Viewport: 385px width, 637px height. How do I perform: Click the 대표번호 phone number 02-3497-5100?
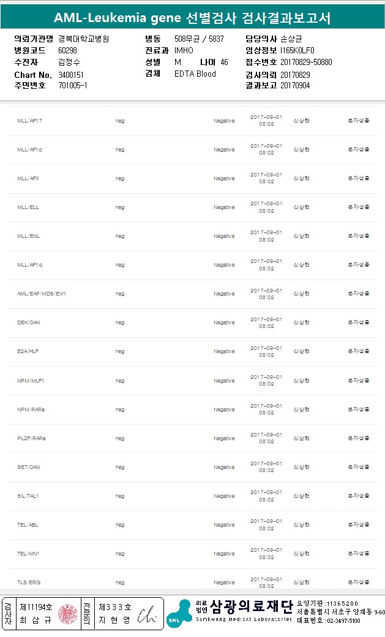[343, 620]
